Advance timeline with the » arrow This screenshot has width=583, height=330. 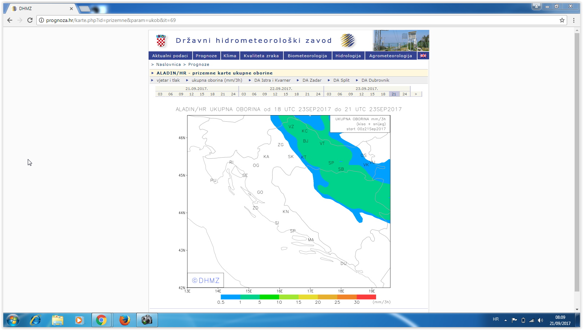pos(416,94)
